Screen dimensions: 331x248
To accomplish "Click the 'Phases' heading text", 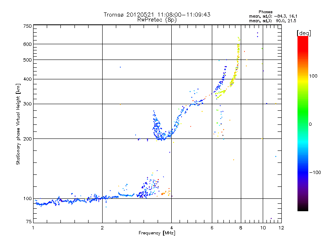I will [266, 12].
